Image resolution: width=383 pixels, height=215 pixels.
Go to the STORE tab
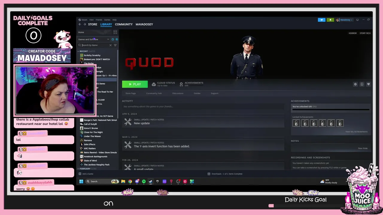click(92, 24)
